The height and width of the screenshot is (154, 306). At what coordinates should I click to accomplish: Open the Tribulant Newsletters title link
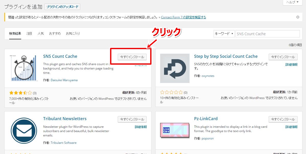click(x=65, y=119)
